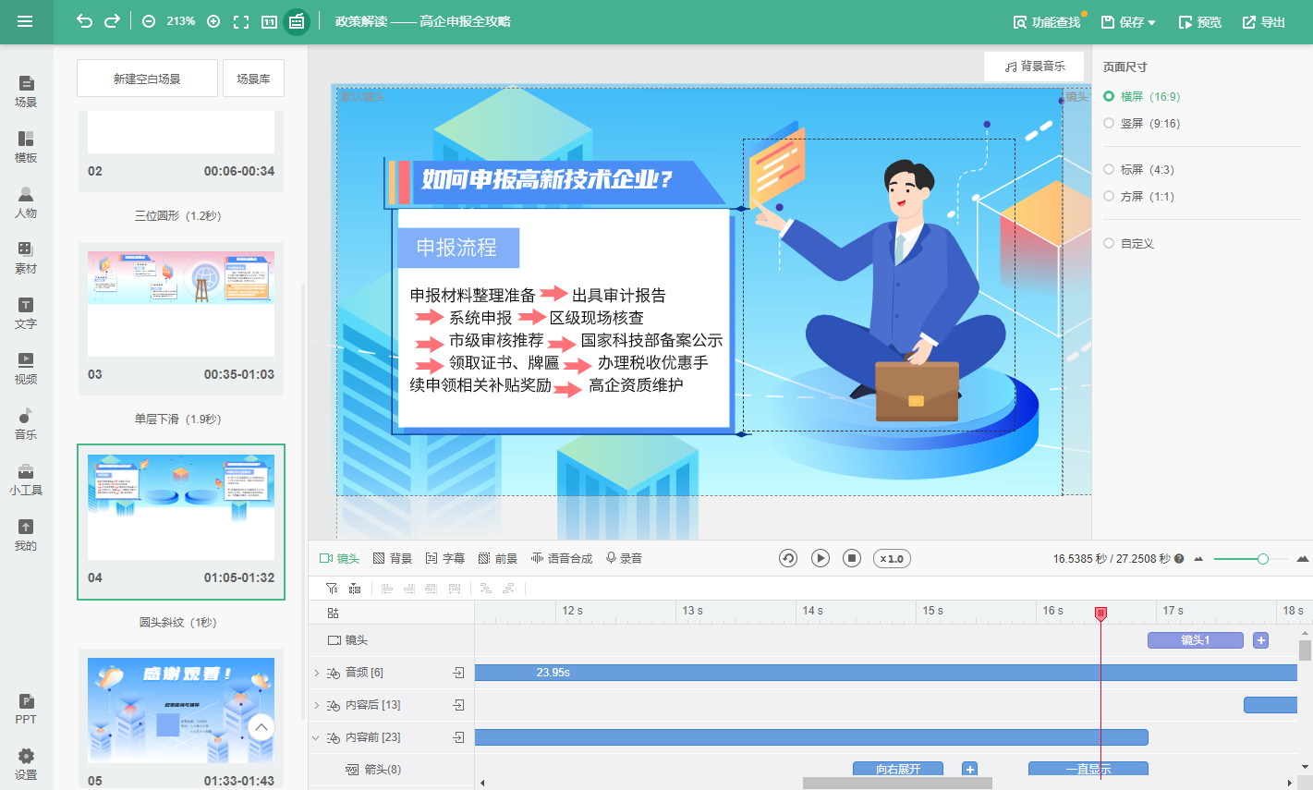The height and width of the screenshot is (790, 1313).
Task: Adjust the timeline zoom slider handle
Action: (1262, 559)
